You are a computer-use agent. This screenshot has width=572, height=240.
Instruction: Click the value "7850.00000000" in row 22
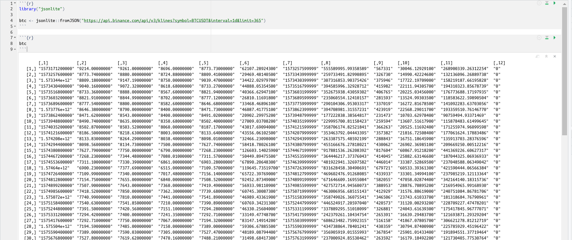[135, 191]
